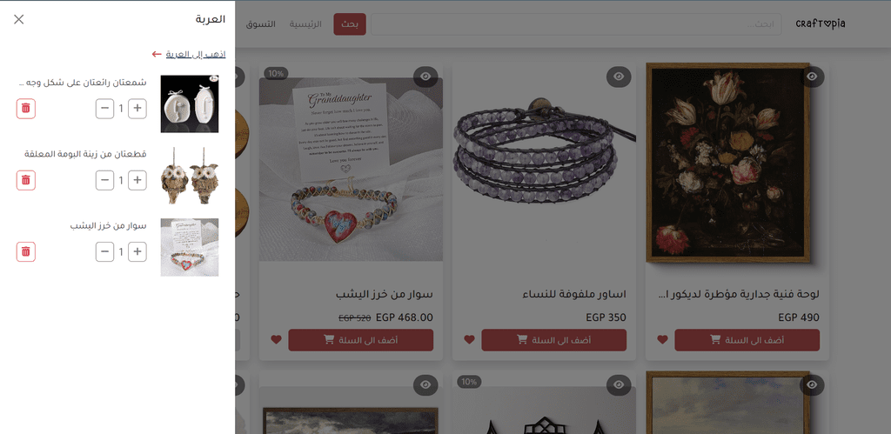The height and width of the screenshot is (434, 891).
Task: Decrease quantity of jasper bracelet in cart
Action: point(104,251)
